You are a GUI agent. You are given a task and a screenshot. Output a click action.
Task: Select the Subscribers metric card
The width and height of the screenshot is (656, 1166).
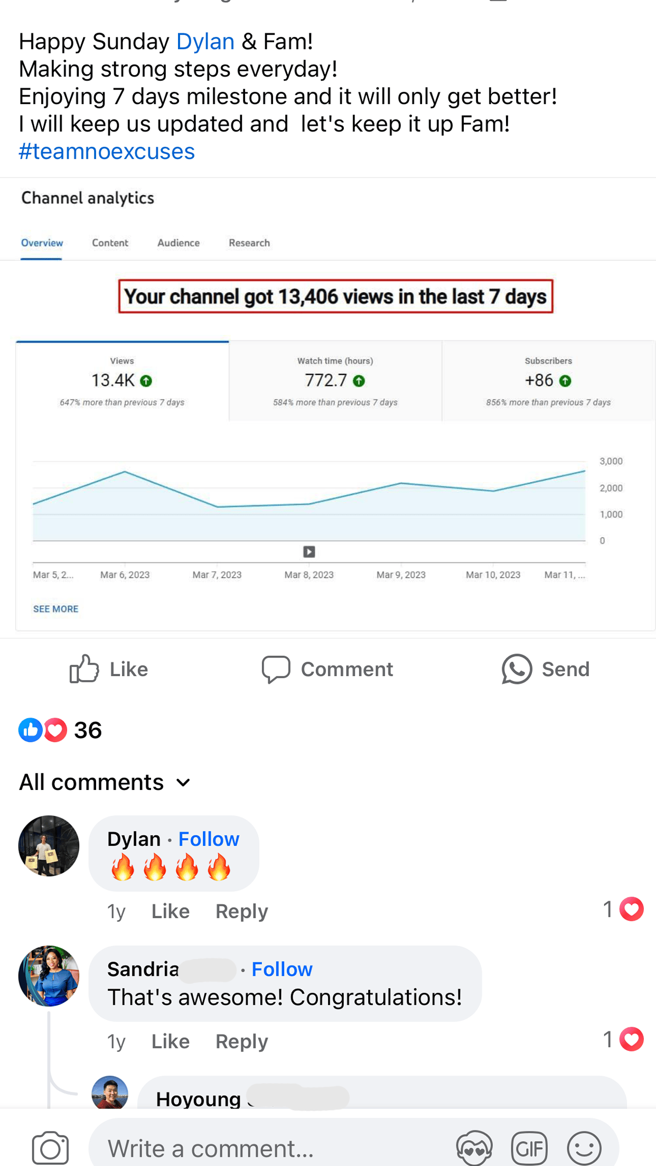click(548, 381)
